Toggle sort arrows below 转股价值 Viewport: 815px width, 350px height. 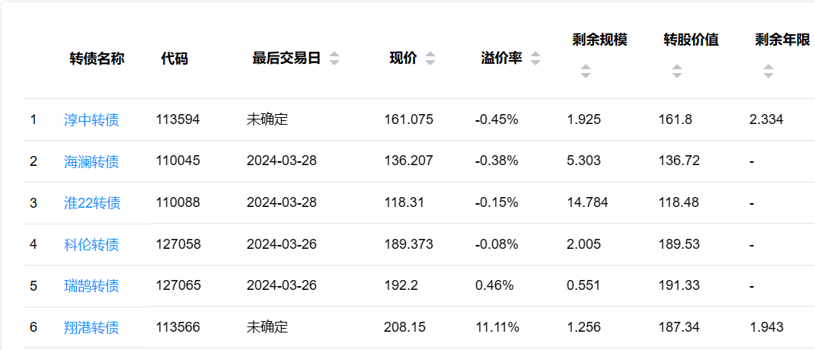pyautogui.click(x=676, y=72)
